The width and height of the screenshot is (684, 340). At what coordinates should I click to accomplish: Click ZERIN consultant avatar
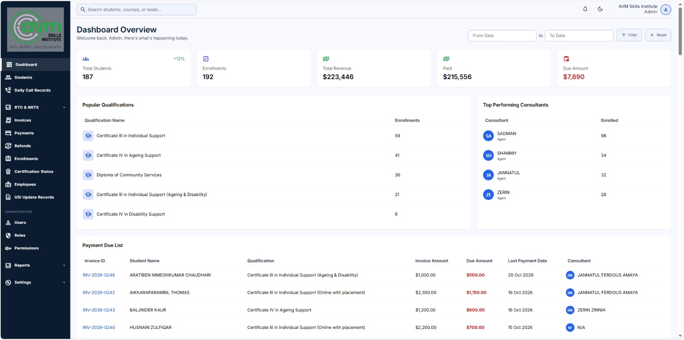click(x=488, y=195)
